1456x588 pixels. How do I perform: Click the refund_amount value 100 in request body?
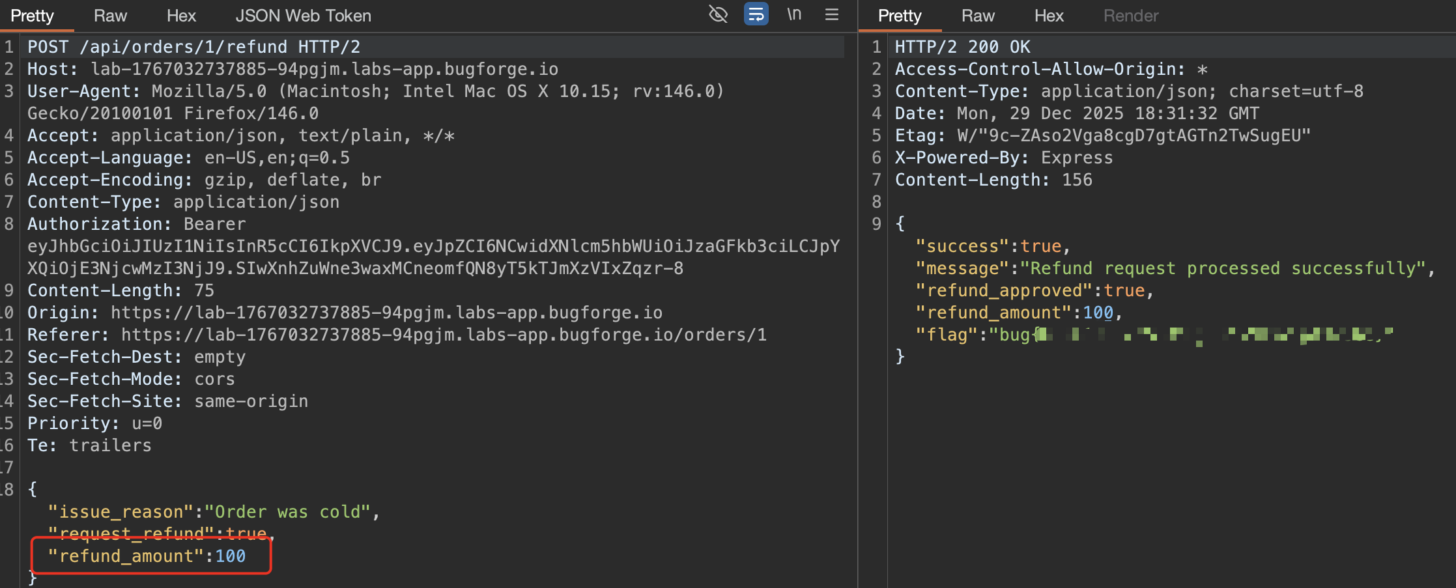231,556
